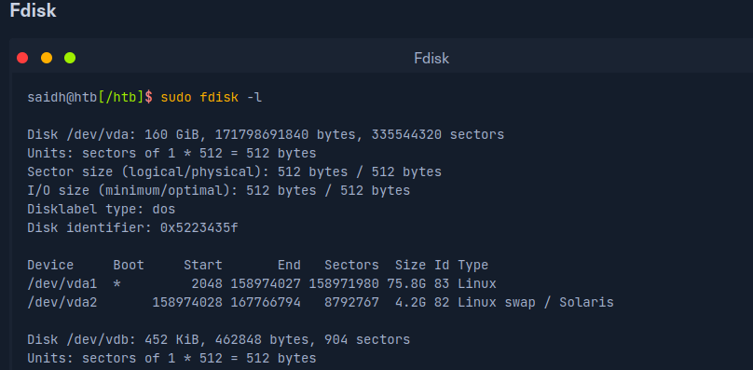Click the orange window dot

[47, 58]
